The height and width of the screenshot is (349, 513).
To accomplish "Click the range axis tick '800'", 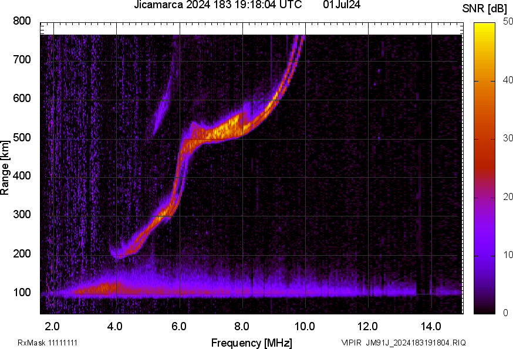I will click(22, 21).
